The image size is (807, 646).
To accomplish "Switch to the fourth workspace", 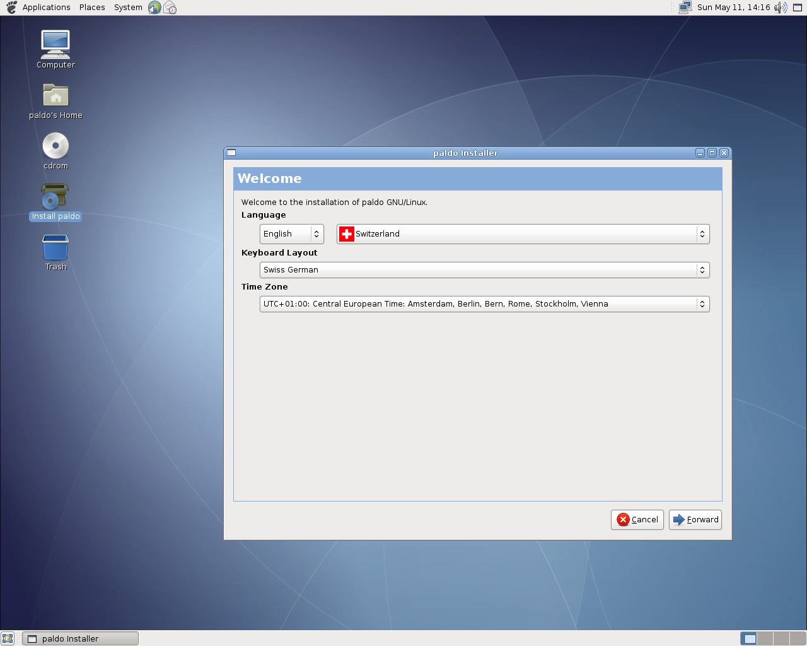I will click(798, 638).
